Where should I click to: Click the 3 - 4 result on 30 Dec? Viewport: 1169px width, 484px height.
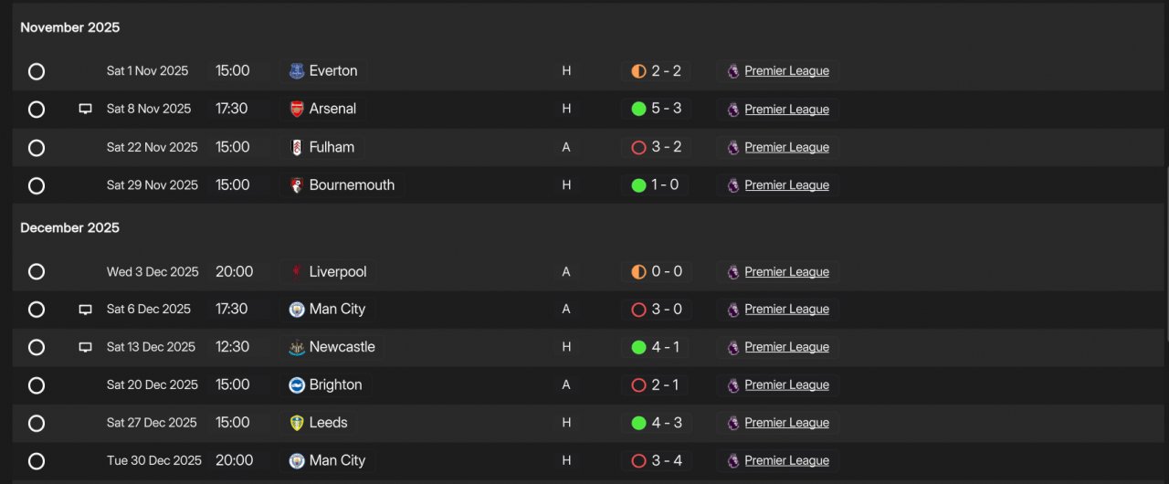(x=666, y=460)
